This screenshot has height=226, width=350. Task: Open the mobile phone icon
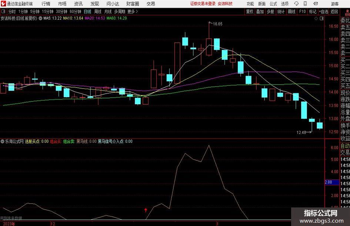point(305,4)
